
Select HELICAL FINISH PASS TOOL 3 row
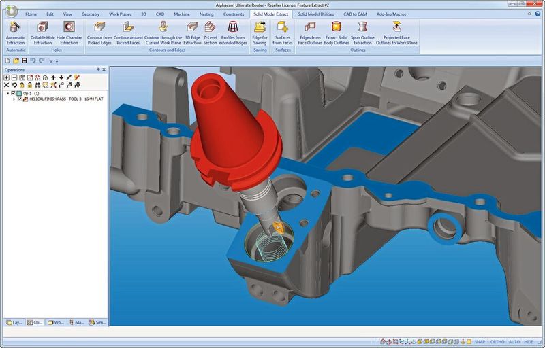coord(66,99)
